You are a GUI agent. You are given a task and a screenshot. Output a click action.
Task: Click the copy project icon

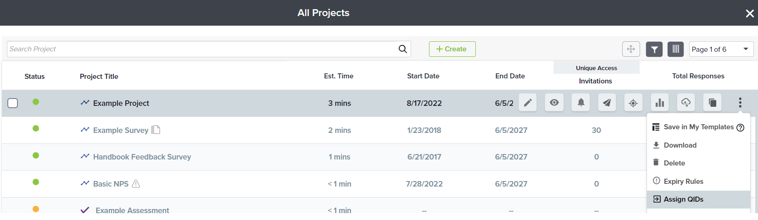tap(713, 103)
